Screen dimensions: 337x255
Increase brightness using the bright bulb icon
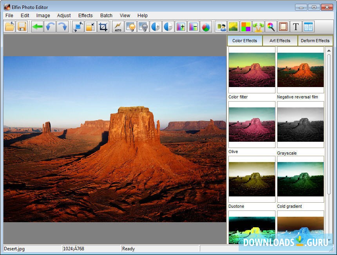(130, 27)
